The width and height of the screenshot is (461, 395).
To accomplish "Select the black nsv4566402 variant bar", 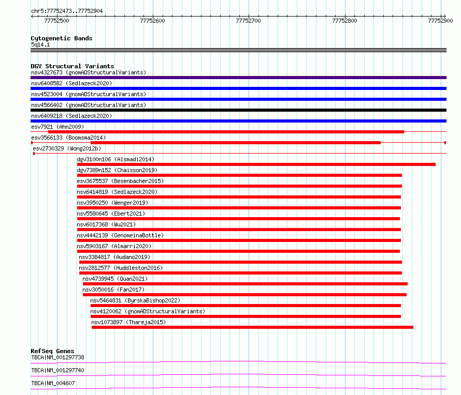I will point(238,110).
